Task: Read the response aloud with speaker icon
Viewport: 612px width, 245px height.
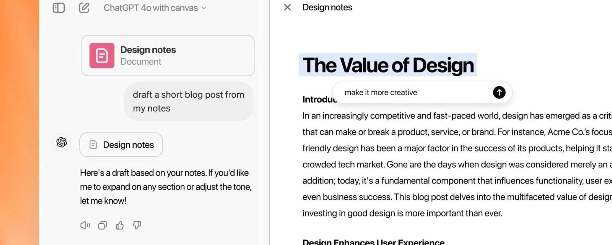Action: 85,225
